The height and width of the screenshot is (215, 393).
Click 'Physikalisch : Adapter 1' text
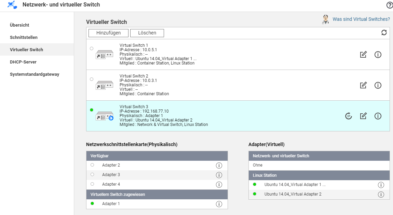pos(141,116)
